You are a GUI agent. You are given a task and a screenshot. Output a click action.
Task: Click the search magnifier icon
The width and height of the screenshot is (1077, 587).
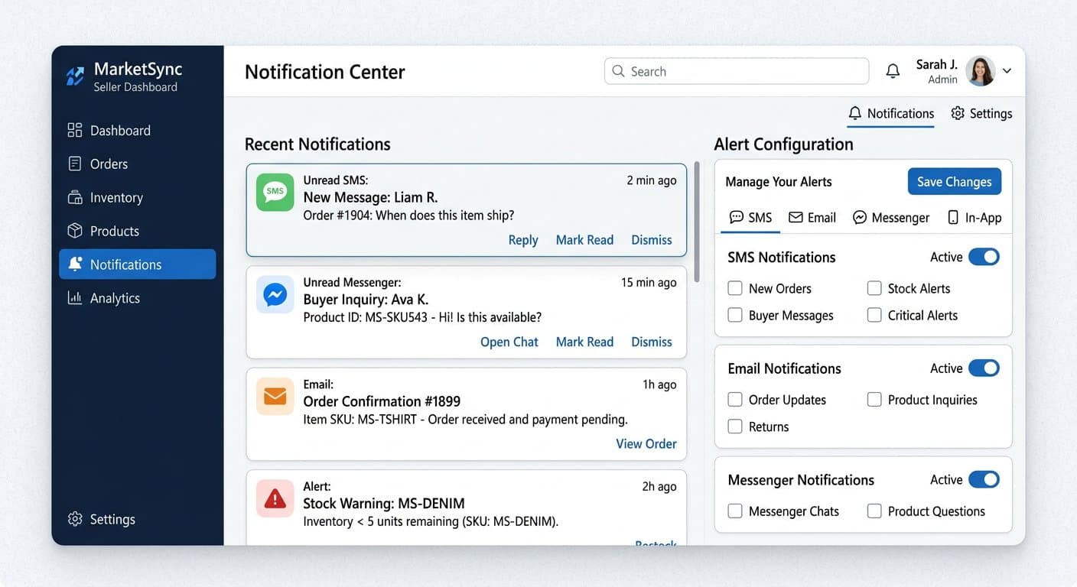pos(618,71)
